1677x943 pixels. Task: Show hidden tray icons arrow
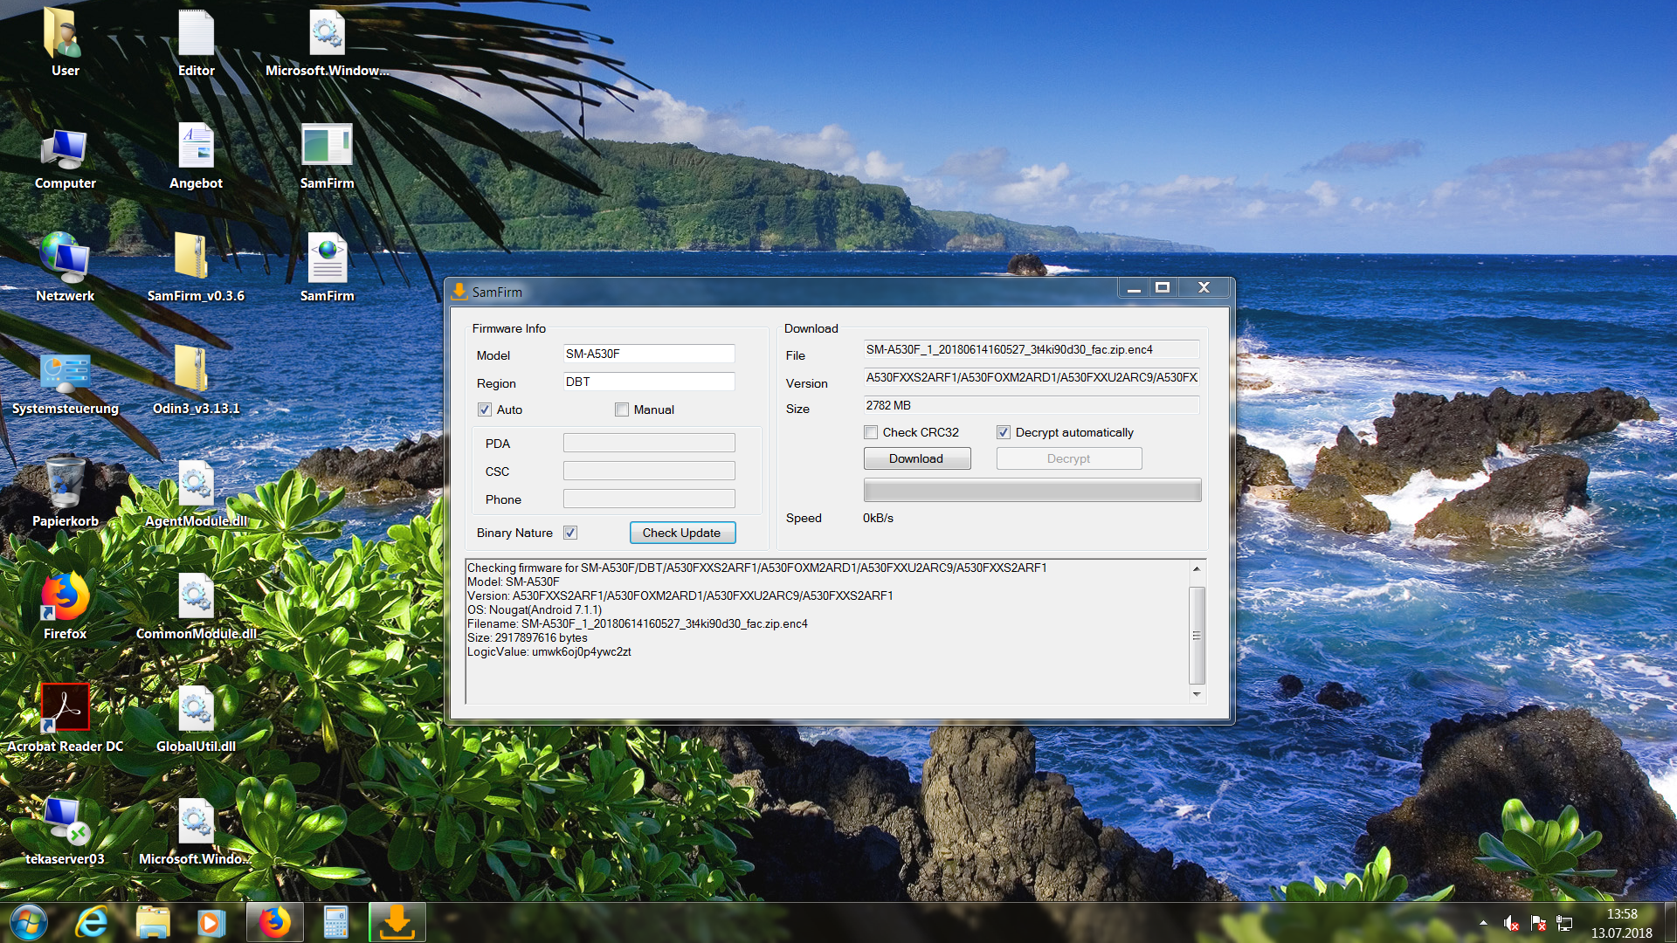click(1483, 923)
